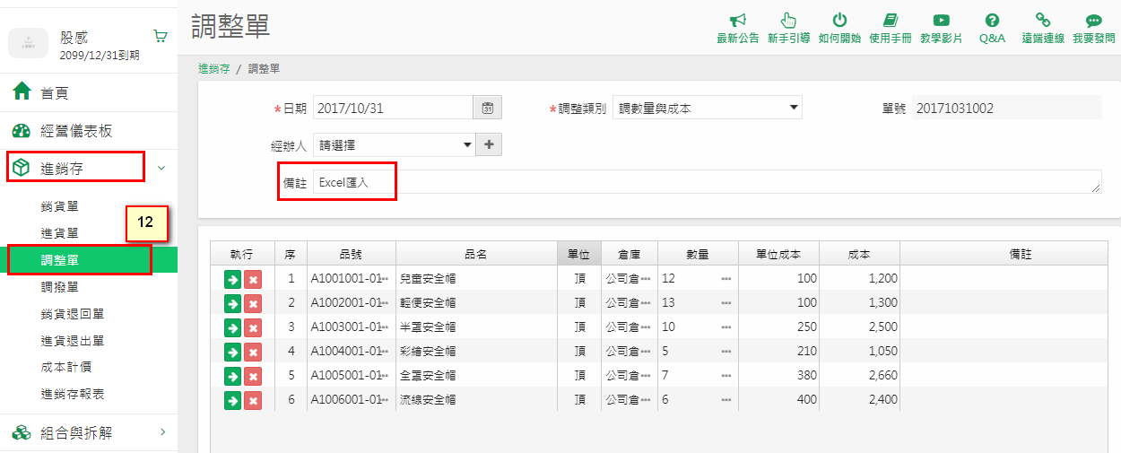Delete the 兒童安全帽 row with red X

coord(253,279)
